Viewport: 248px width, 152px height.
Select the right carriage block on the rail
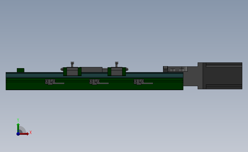tap(117, 72)
